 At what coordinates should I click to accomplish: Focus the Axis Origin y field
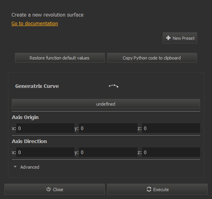[x=108, y=128]
